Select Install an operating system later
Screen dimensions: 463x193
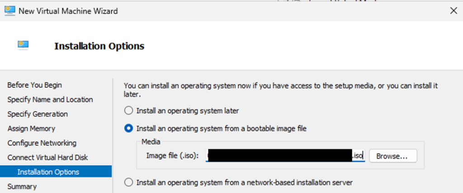[x=129, y=110]
